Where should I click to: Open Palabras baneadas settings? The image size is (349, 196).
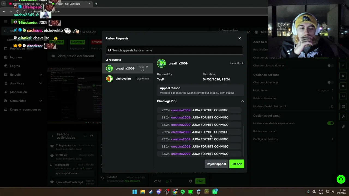293,98
